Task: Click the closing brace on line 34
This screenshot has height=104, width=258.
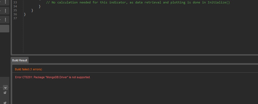Action: (40, 6)
